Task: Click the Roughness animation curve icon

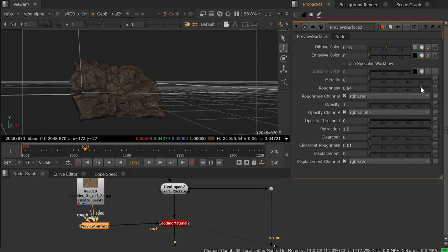Action: (x=435, y=88)
